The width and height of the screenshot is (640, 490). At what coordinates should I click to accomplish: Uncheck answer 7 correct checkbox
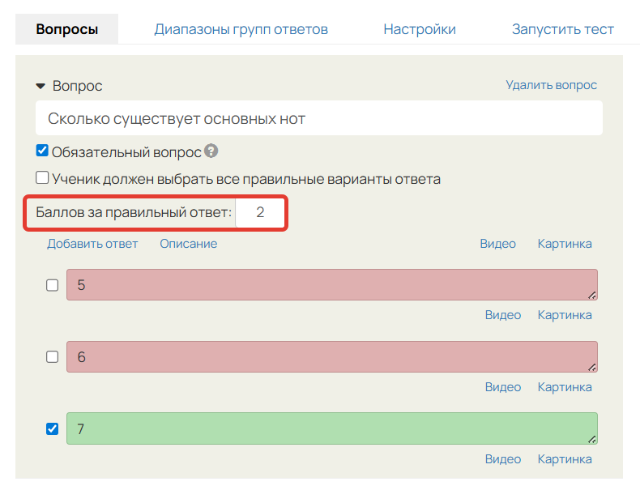click(x=52, y=428)
